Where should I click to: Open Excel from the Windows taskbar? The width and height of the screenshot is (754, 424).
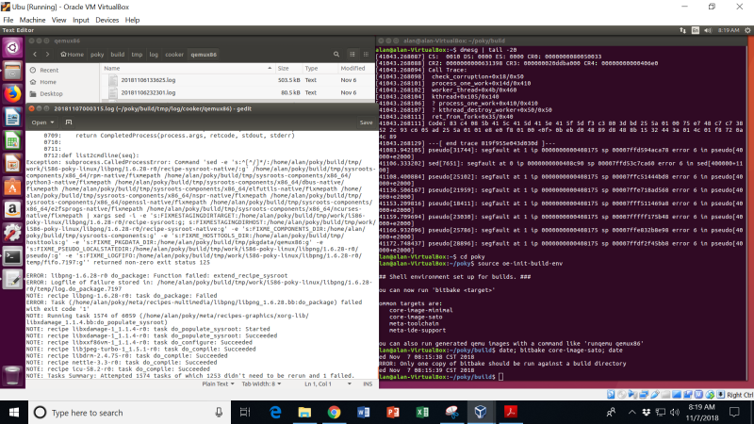[x=422, y=412]
